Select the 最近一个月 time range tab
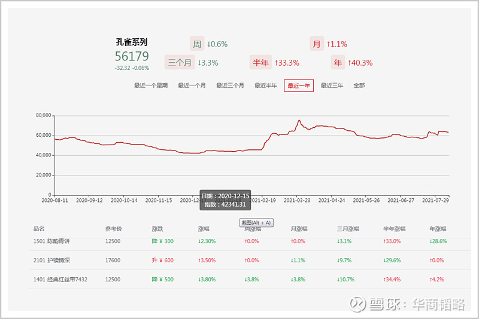Image resolution: width=479 pixels, height=319 pixels. coord(192,85)
